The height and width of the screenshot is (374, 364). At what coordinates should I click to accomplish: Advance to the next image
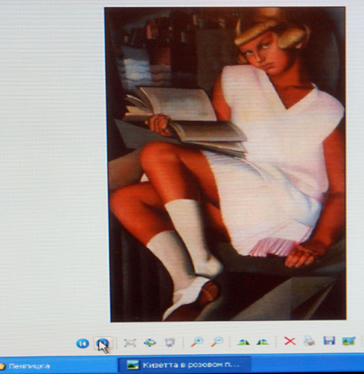pyautogui.click(x=103, y=343)
